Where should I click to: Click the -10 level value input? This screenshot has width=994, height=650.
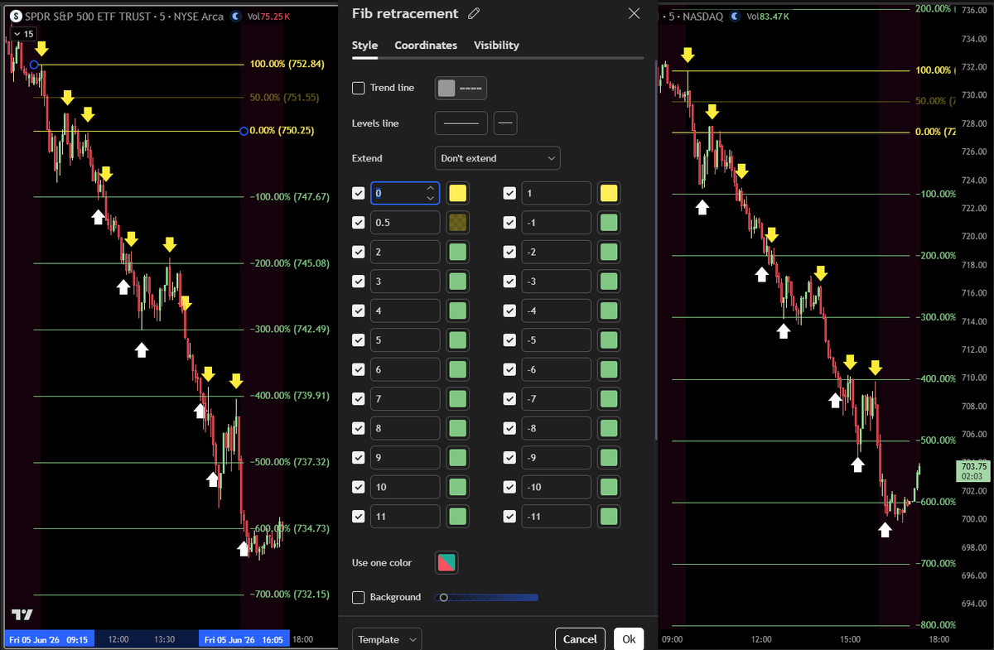(557, 487)
